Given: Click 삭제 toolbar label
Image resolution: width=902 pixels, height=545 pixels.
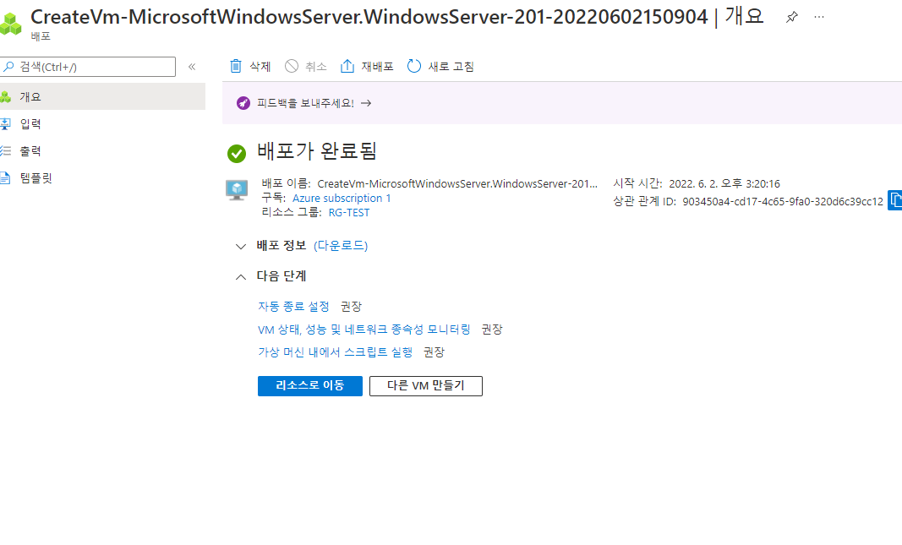Looking at the screenshot, I should (260, 67).
